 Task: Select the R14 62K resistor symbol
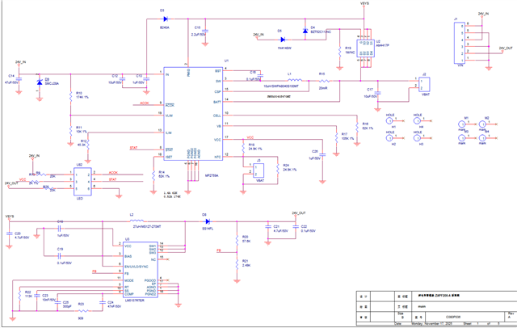[153, 175]
